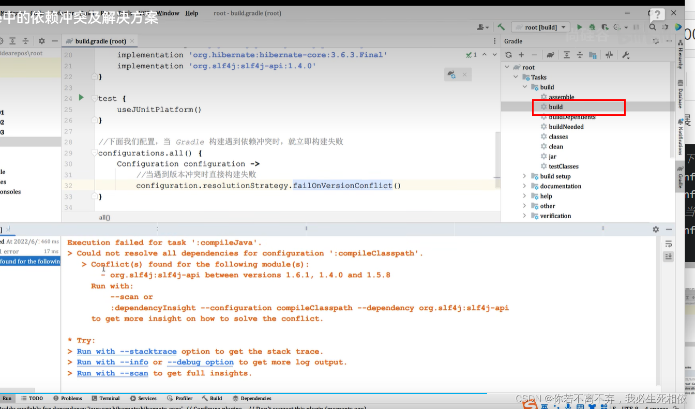Jump to the previous highlighted problem arrow

[x=485, y=54]
